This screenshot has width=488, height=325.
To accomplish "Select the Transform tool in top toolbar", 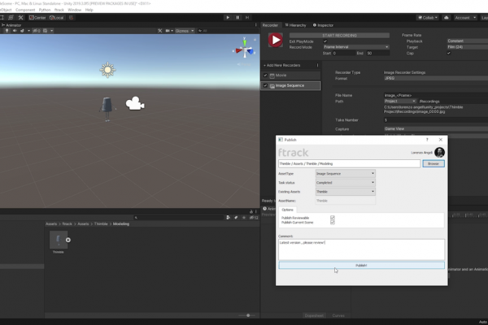I will pos(11,18).
